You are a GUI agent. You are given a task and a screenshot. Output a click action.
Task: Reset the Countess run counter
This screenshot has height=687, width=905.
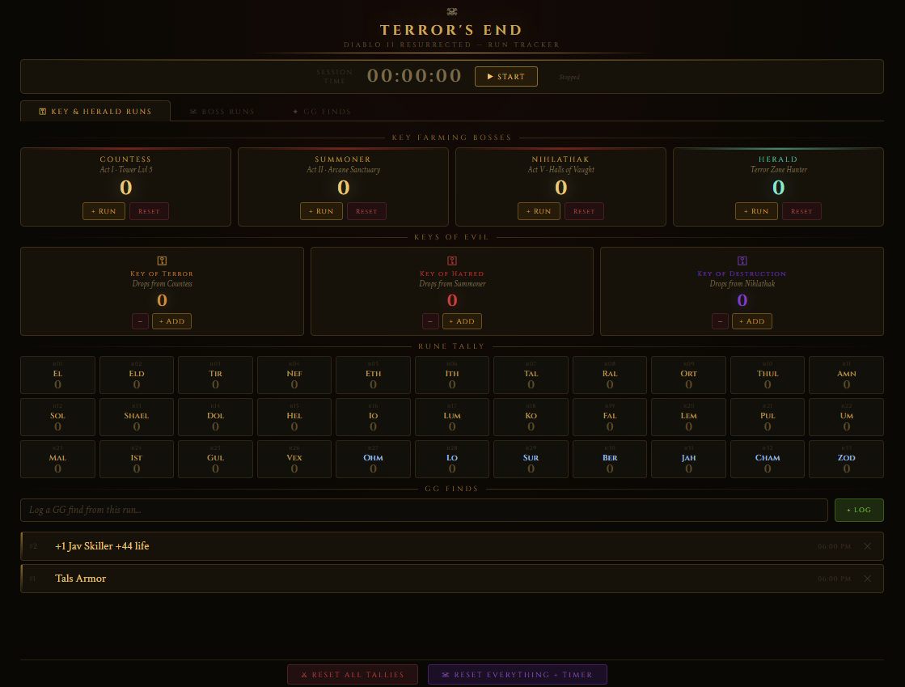point(149,211)
